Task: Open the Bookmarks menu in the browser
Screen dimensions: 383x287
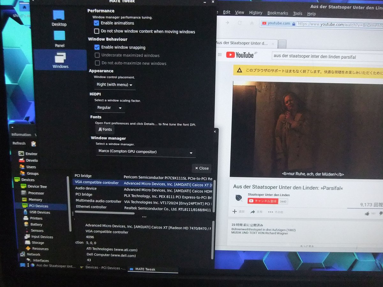Action: 278,13
